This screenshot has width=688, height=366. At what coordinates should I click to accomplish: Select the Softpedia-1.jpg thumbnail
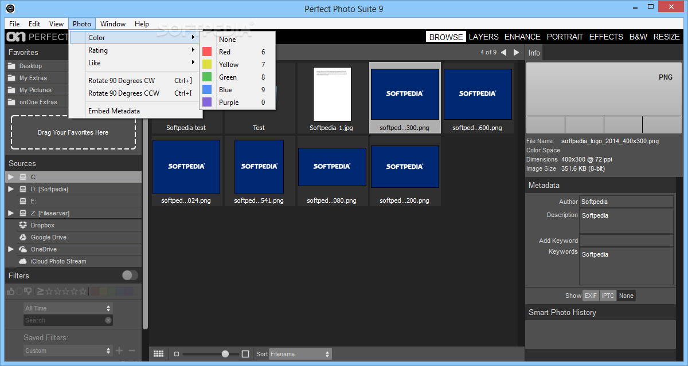coord(332,94)
